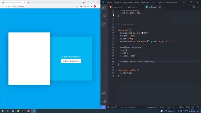Open Task View on the taskbar

coord(8,111)
